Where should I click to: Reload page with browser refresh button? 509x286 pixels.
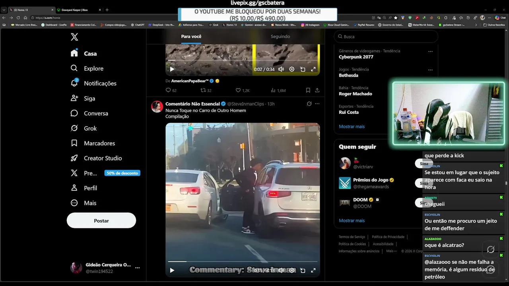click(x=18, y=17)
